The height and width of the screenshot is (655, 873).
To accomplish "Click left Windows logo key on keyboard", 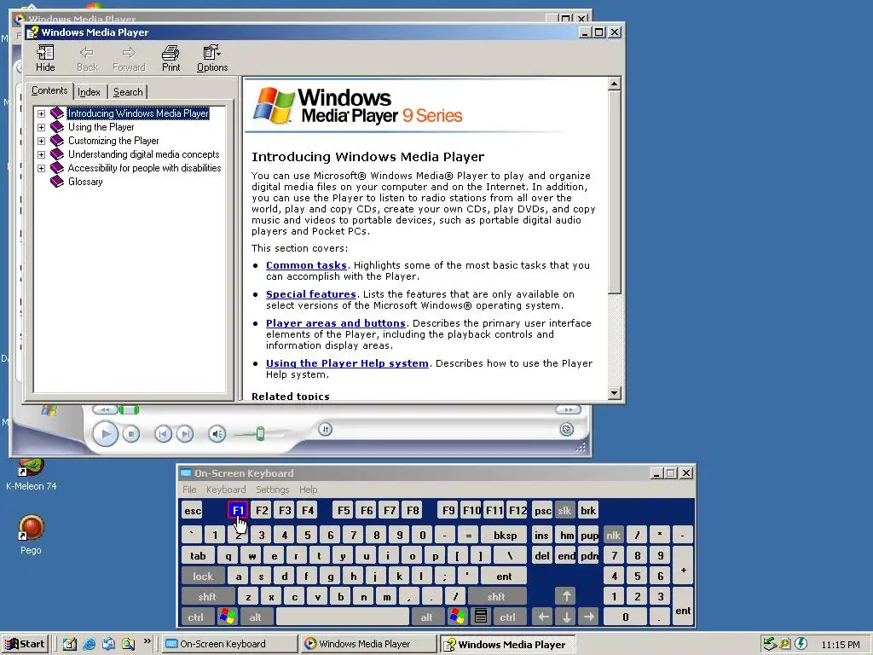I will click(227, 617).
